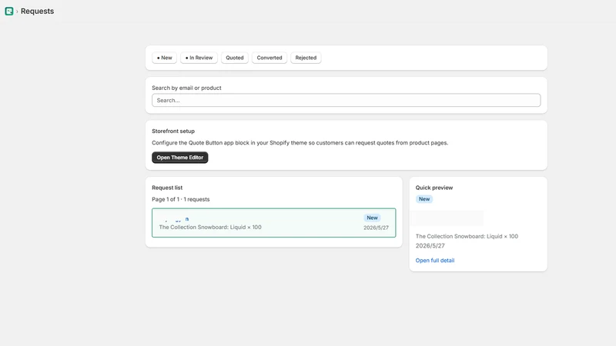Show Converted requests

pos(269,58)
